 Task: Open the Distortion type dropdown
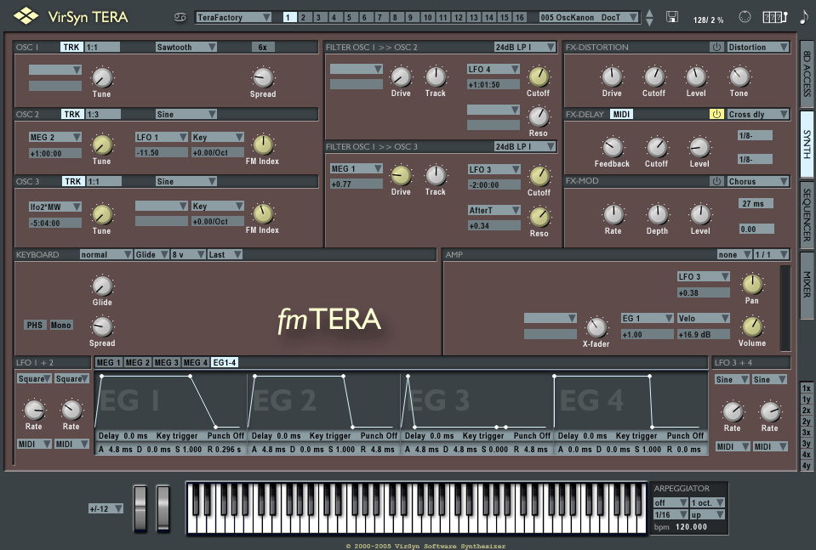click(757, 47)
